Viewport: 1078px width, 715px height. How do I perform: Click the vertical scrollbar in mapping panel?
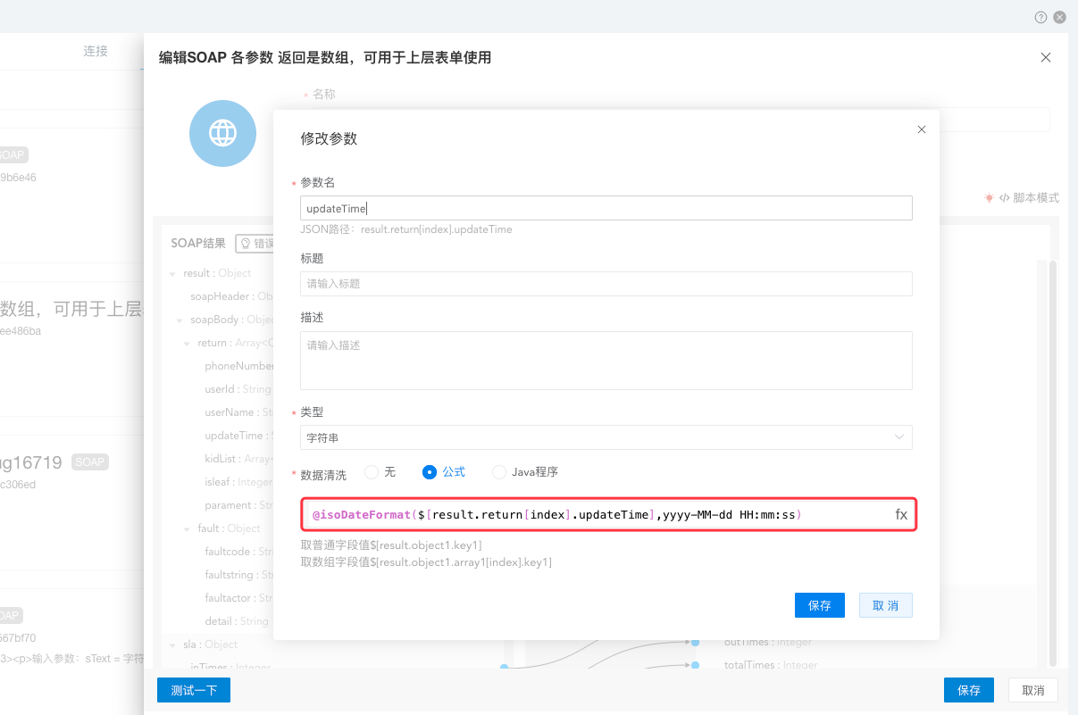[x=1052, y=446]
